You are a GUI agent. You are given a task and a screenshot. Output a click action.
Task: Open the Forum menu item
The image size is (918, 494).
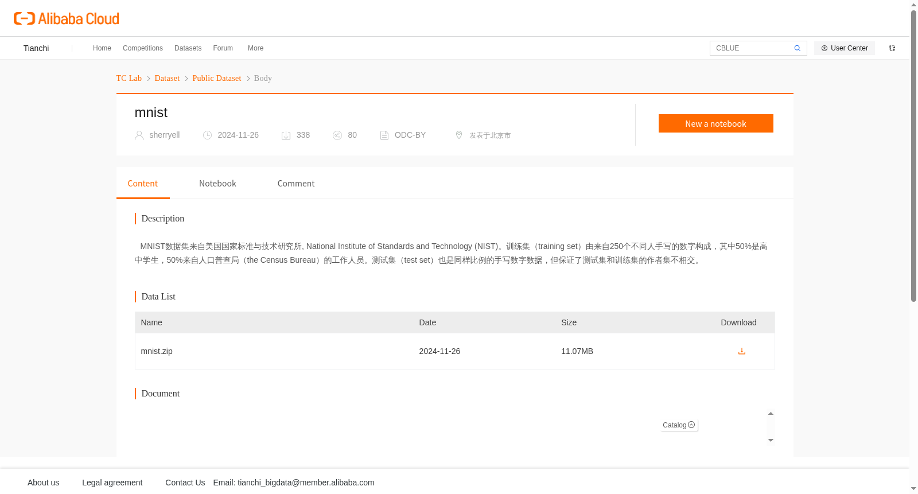pos(223,48)
